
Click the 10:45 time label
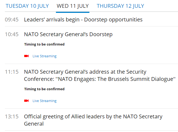click(12, 34)
